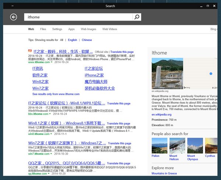This screenshot has height=180, width=221.
Task: Switch to the Files tab
Action: tap(43, 29)
